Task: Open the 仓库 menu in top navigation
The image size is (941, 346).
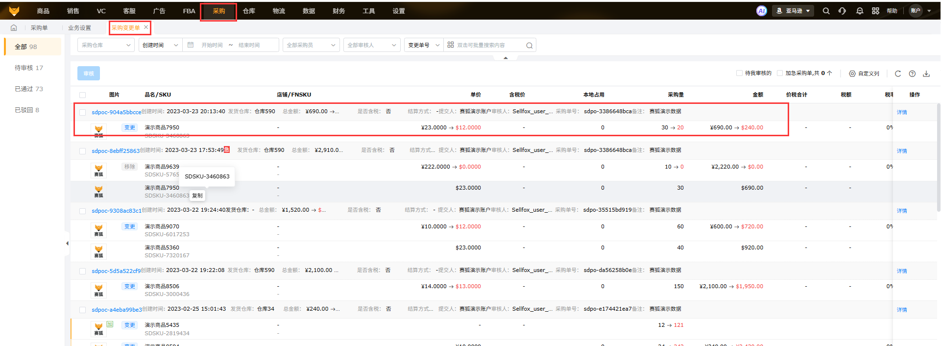Action: click(249, 11)
